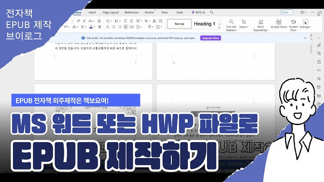Click the sliders icon in right sidebar
324x182 pixels.
pyautogui.click(x=319, y=78)
